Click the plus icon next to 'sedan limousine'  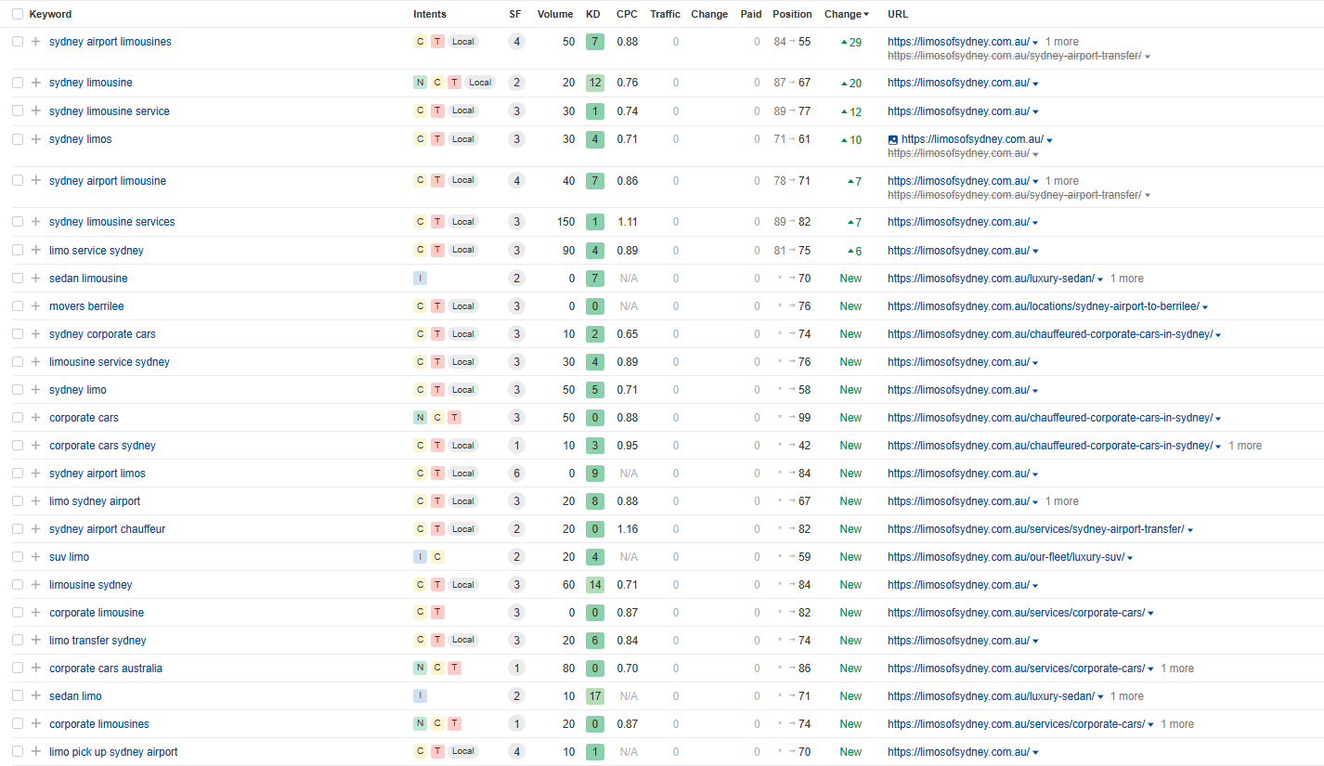(x=36, y=279)
